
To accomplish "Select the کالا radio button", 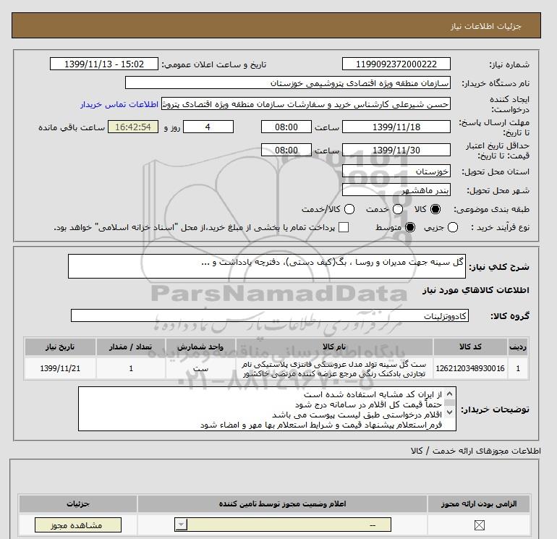I will (435, 209).
